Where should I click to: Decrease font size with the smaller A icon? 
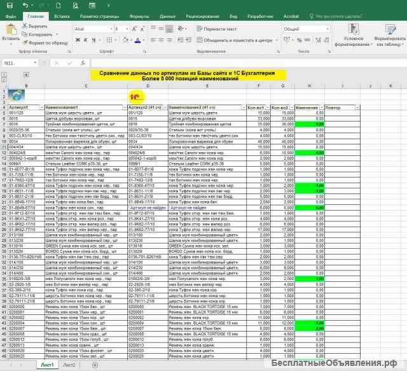pos(142,29)
